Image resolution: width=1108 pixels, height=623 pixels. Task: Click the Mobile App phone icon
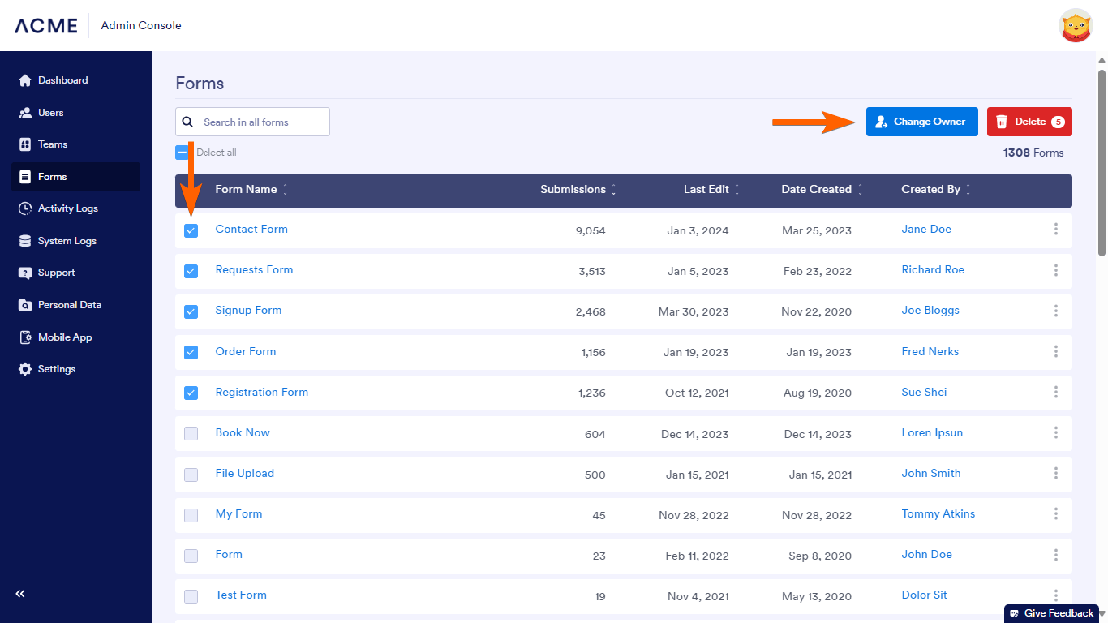pyautogui.click(x=24, y=337)
